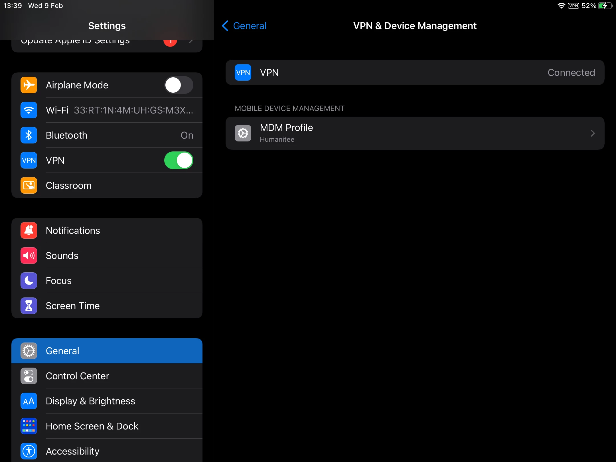Viewport: 616px width, 462px height.
Task: Tap the Screen Time hourglass icon
Action: [x=29, y=306]
